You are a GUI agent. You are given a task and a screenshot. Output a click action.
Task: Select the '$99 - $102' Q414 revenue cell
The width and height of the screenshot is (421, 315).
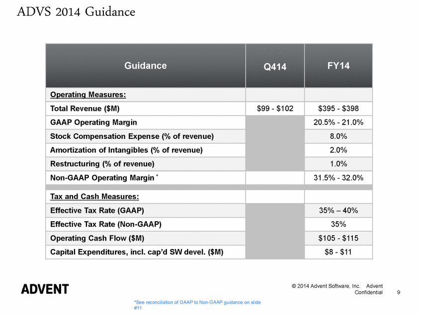(275, 109)
